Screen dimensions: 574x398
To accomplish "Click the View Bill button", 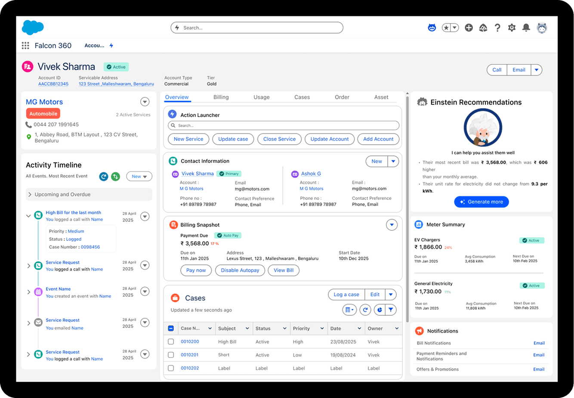I will (284, 271).
